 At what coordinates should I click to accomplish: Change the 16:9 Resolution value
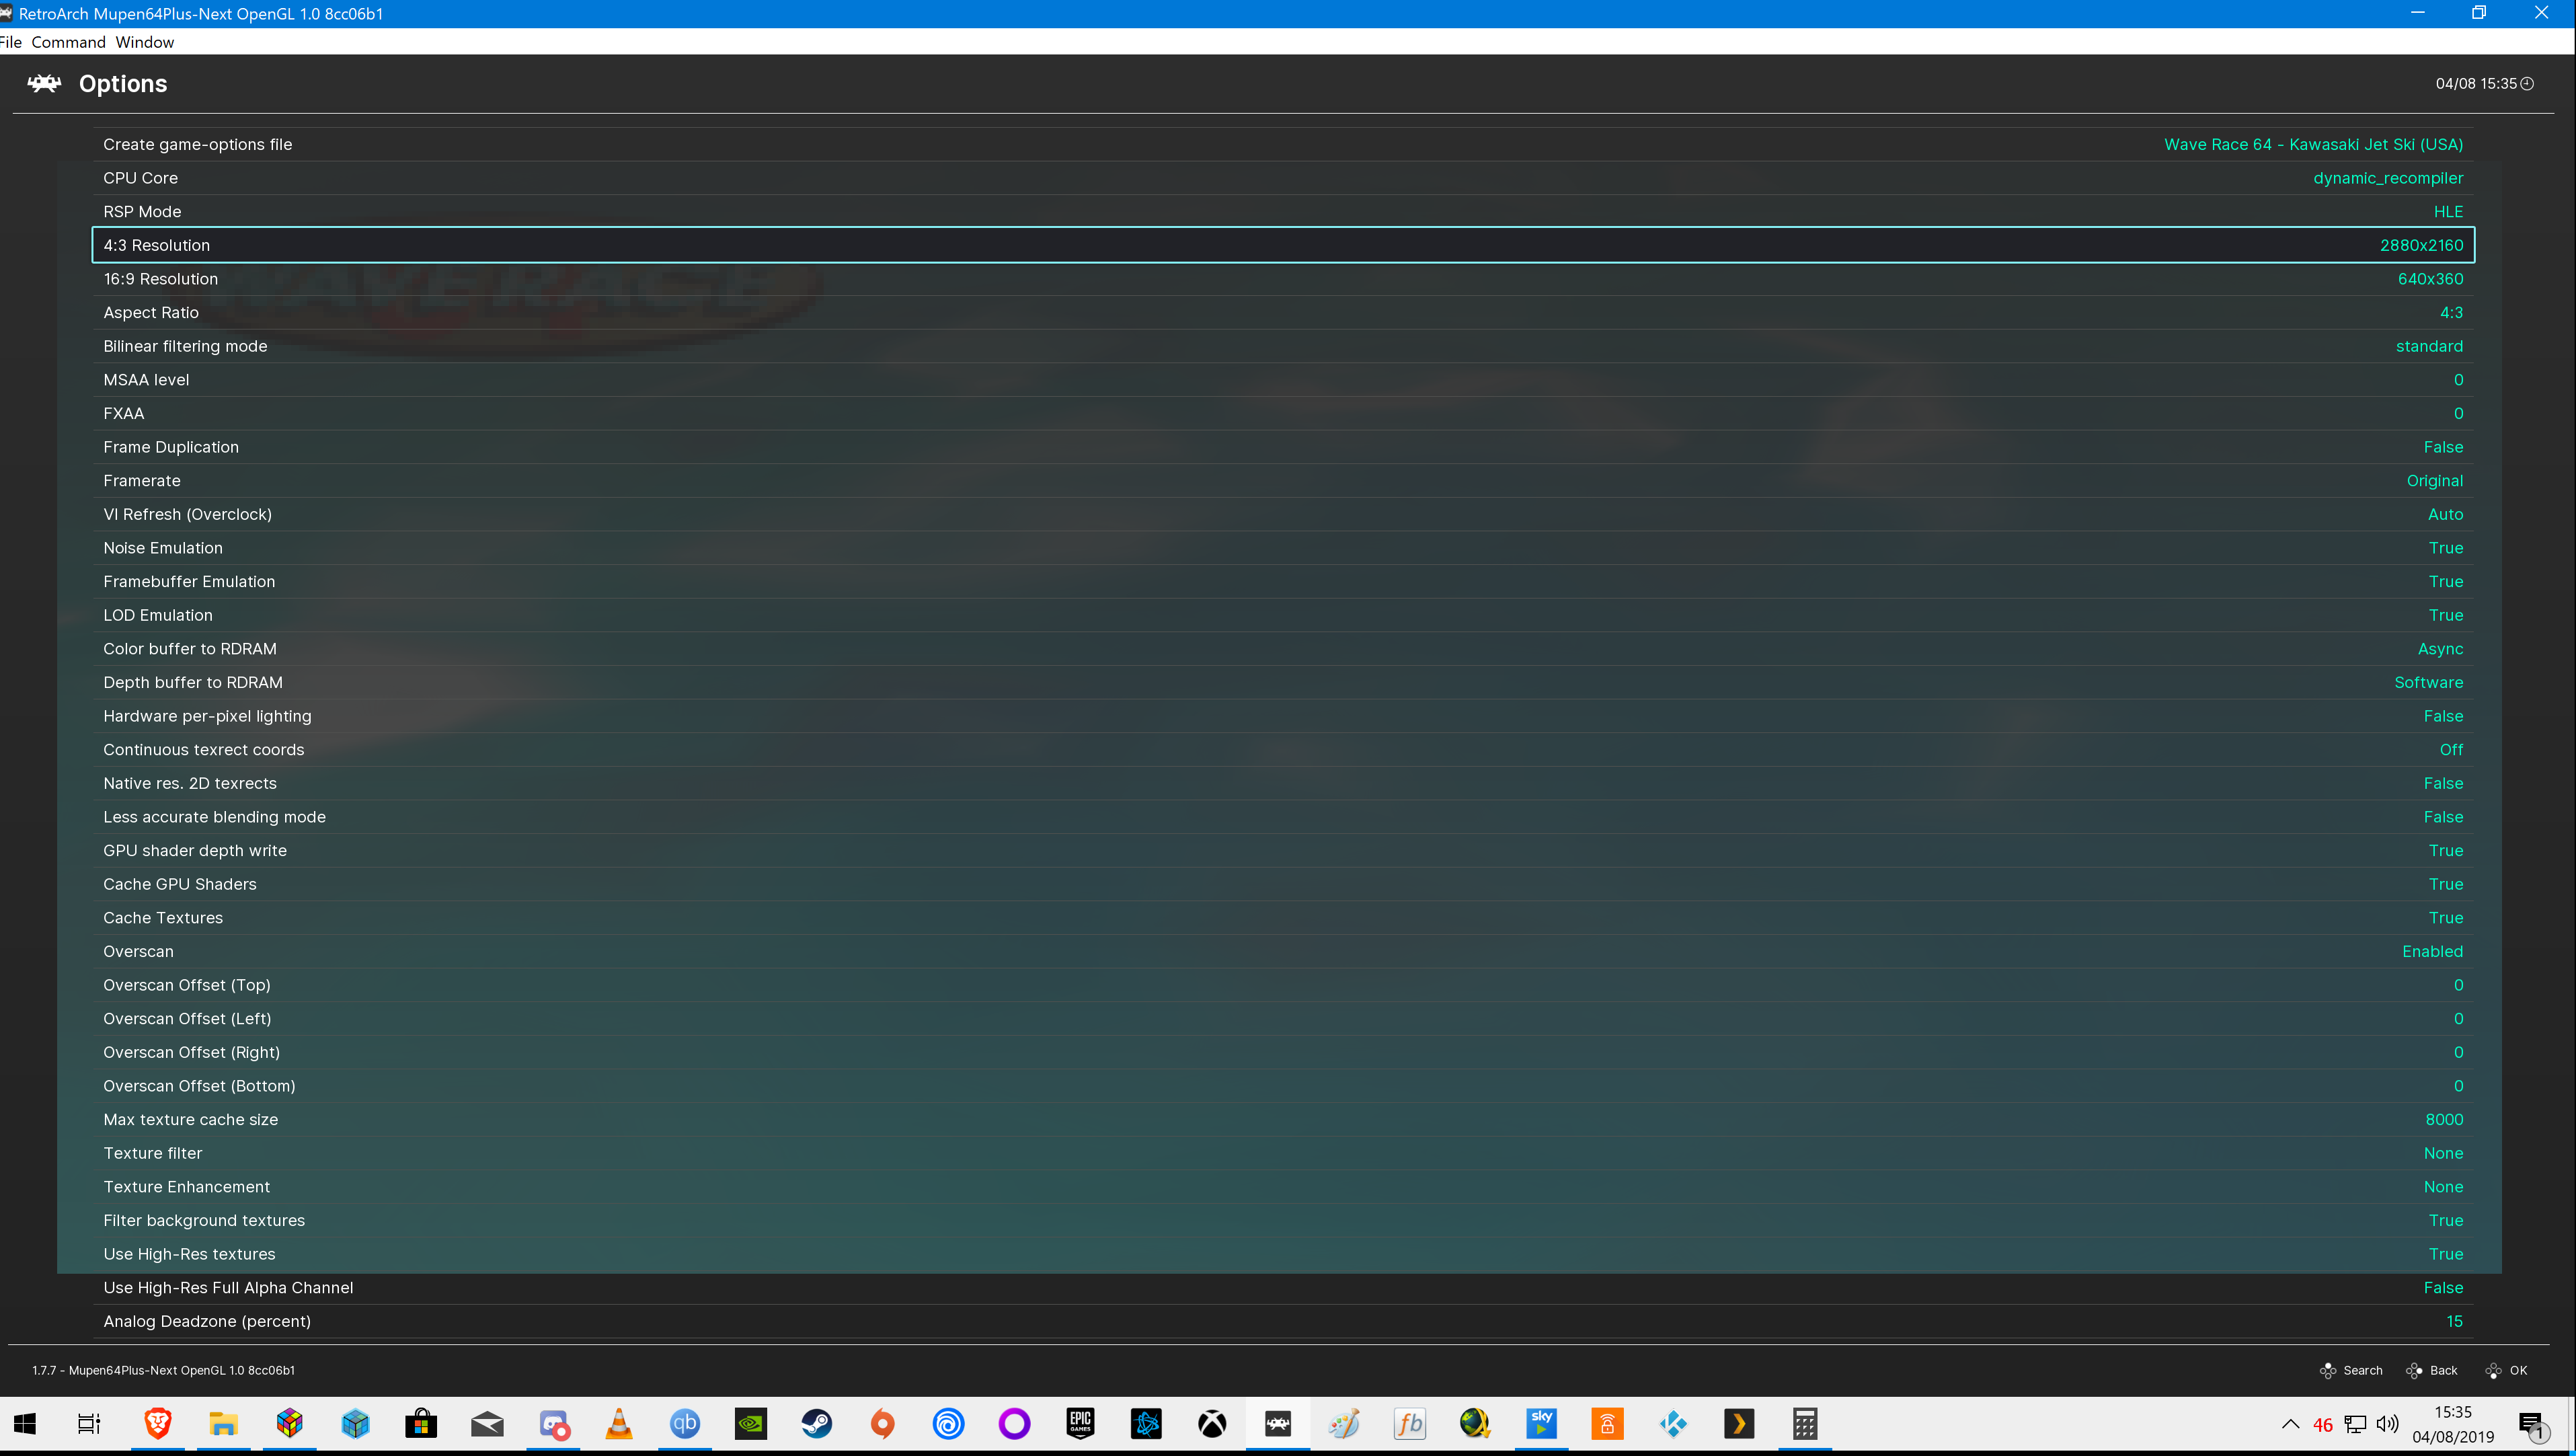pyautogui.click(x=1283, y=279)
